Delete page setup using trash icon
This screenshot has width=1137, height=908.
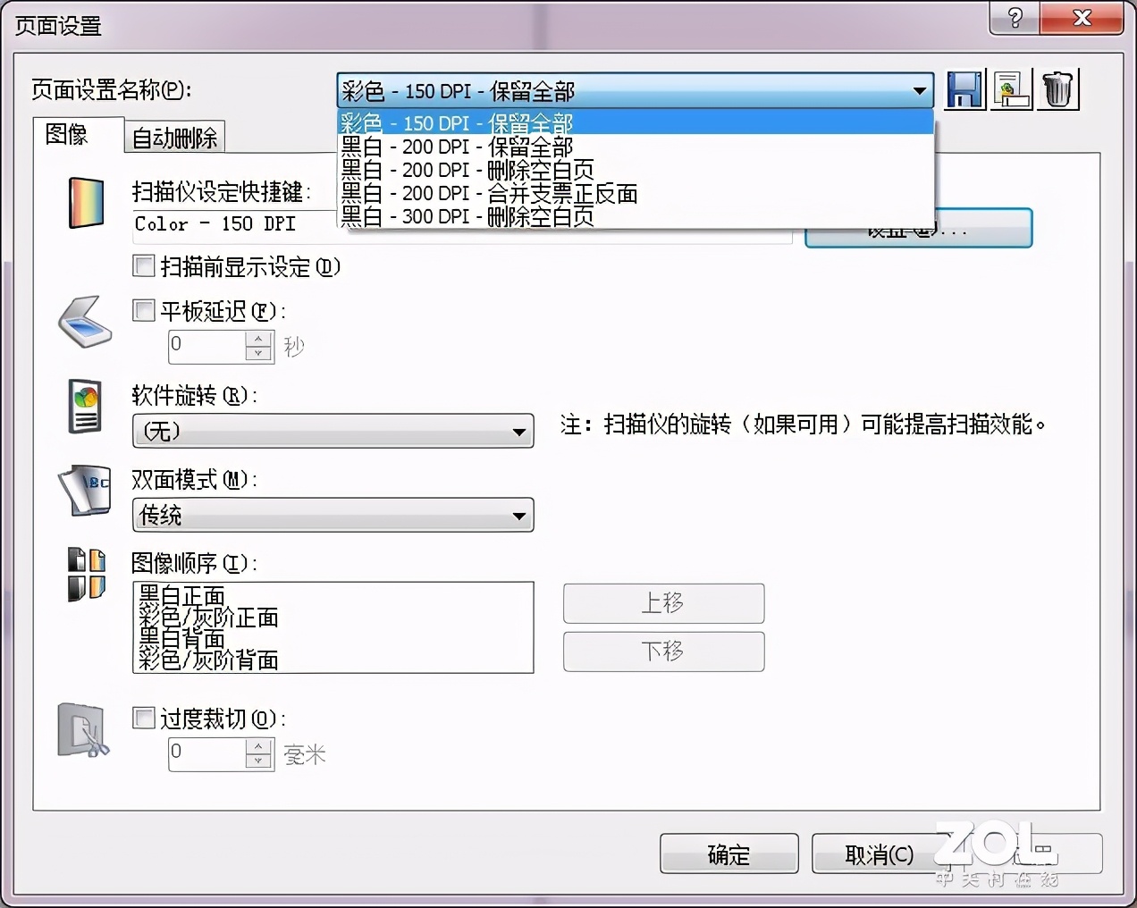1058,88
